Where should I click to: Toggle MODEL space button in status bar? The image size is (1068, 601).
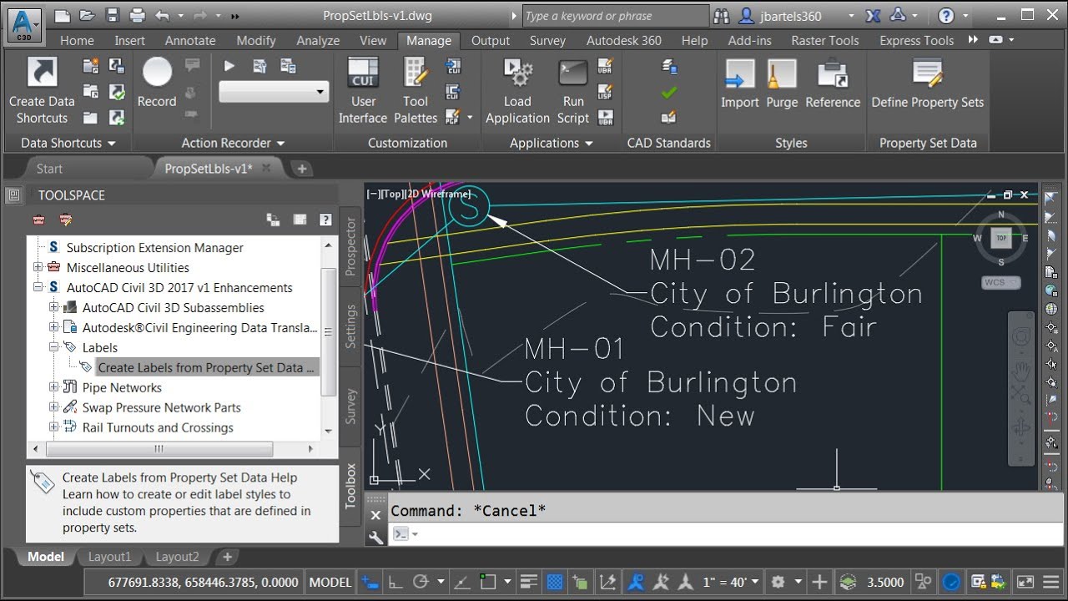point(330,582)
